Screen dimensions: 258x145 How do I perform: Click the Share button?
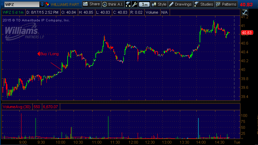(92, 4)
